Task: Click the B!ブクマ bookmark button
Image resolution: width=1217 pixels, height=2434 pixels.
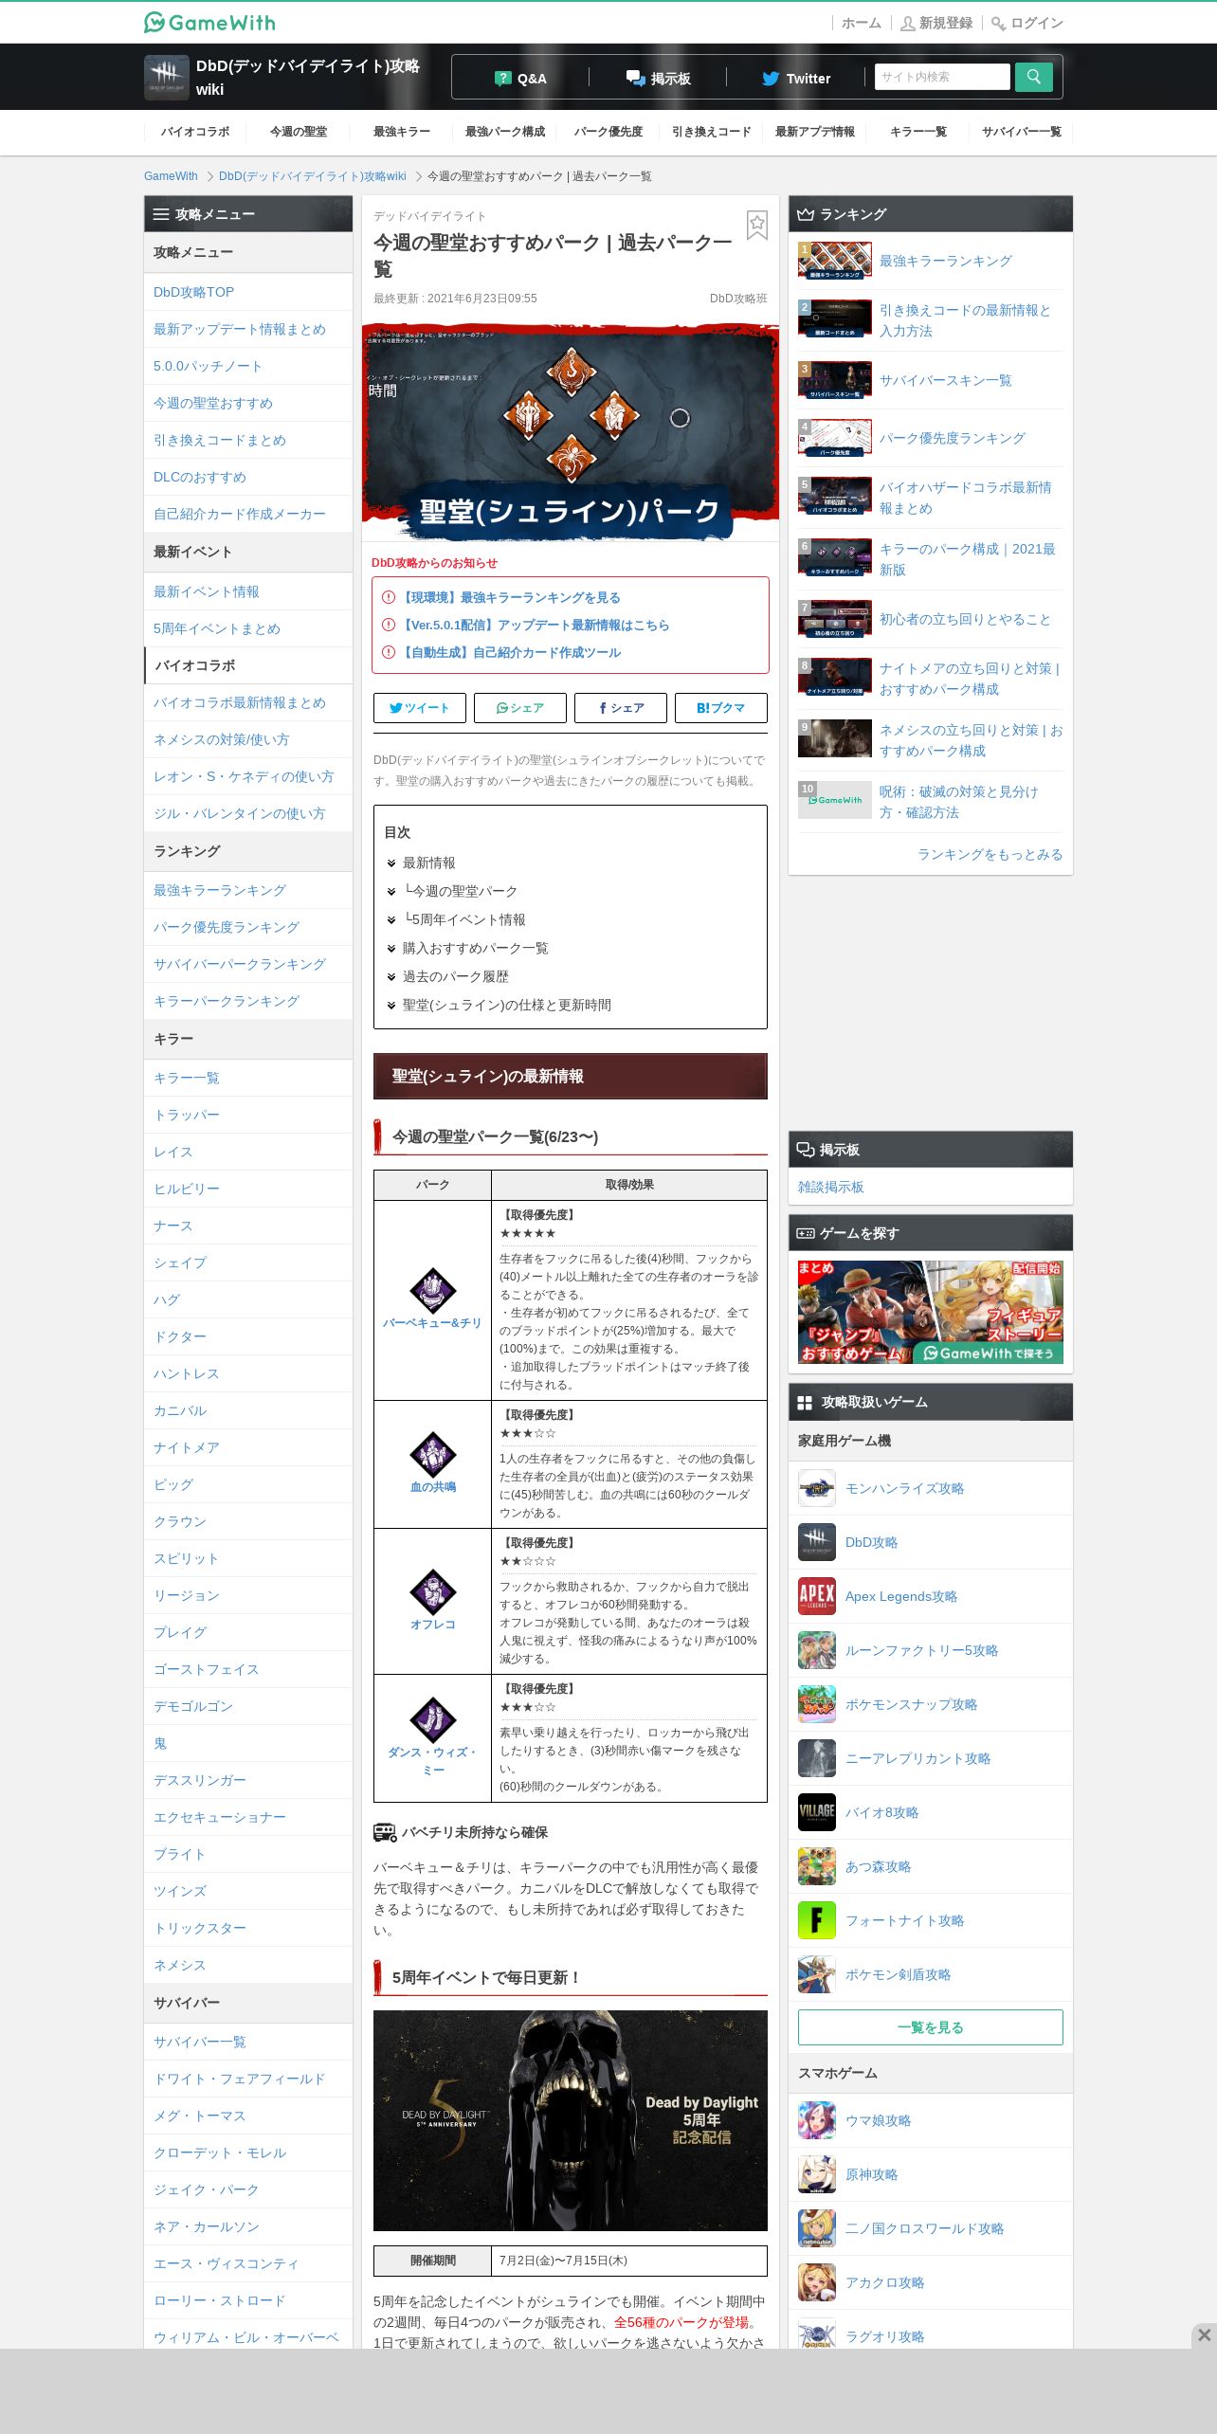Action: click(721, 708)
